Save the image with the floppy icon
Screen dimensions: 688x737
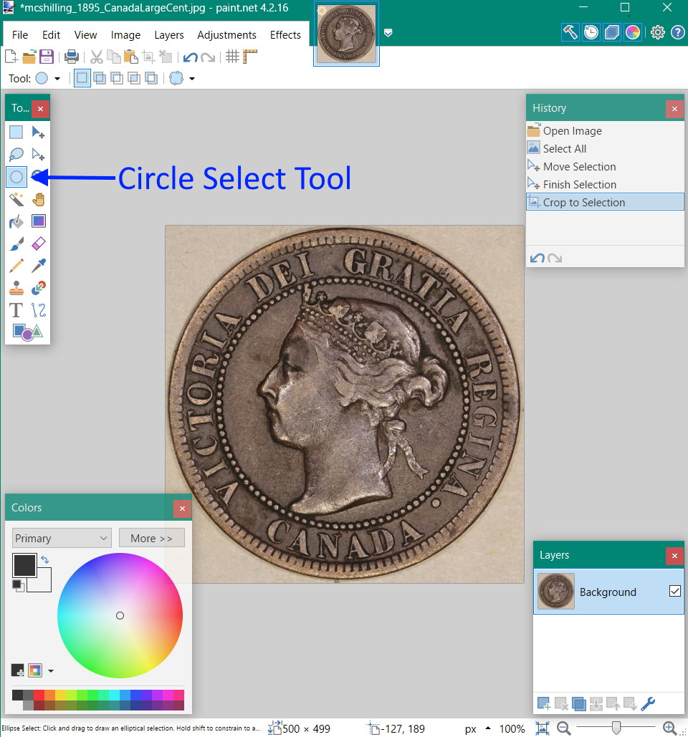point(46,57)
